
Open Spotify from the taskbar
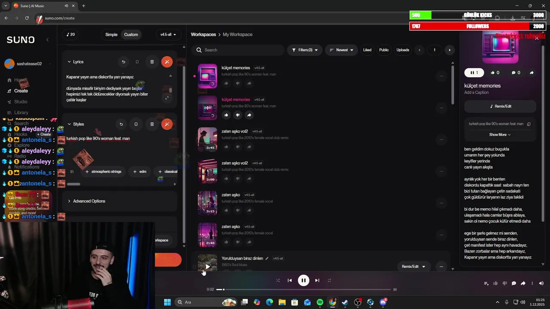(x=320, y=303)
